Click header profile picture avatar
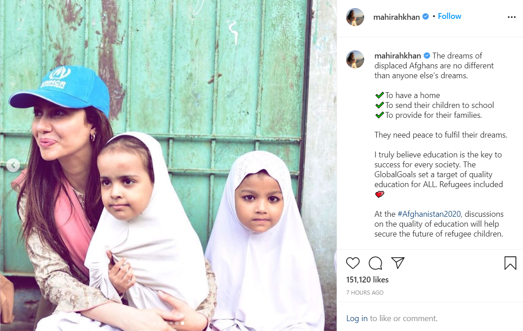 tap(355, 17)
